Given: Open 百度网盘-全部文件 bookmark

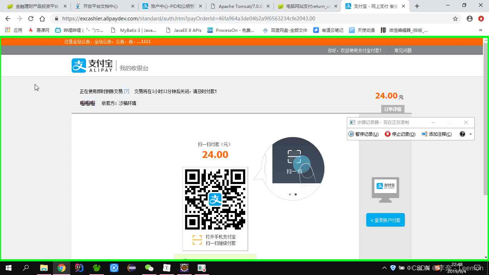Looking at the screenshot, I should [x=285, y=30].
